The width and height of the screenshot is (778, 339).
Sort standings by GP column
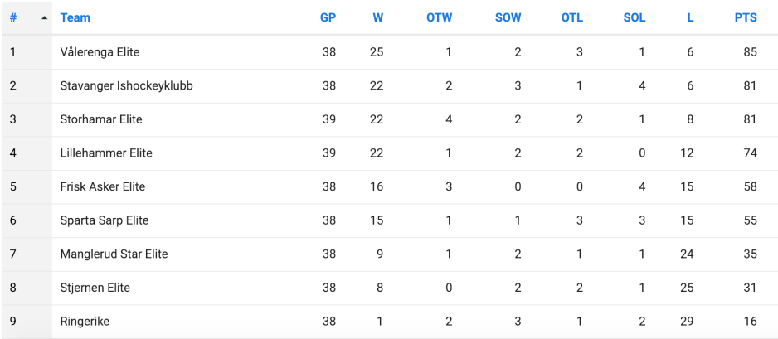tap(328, 17)
